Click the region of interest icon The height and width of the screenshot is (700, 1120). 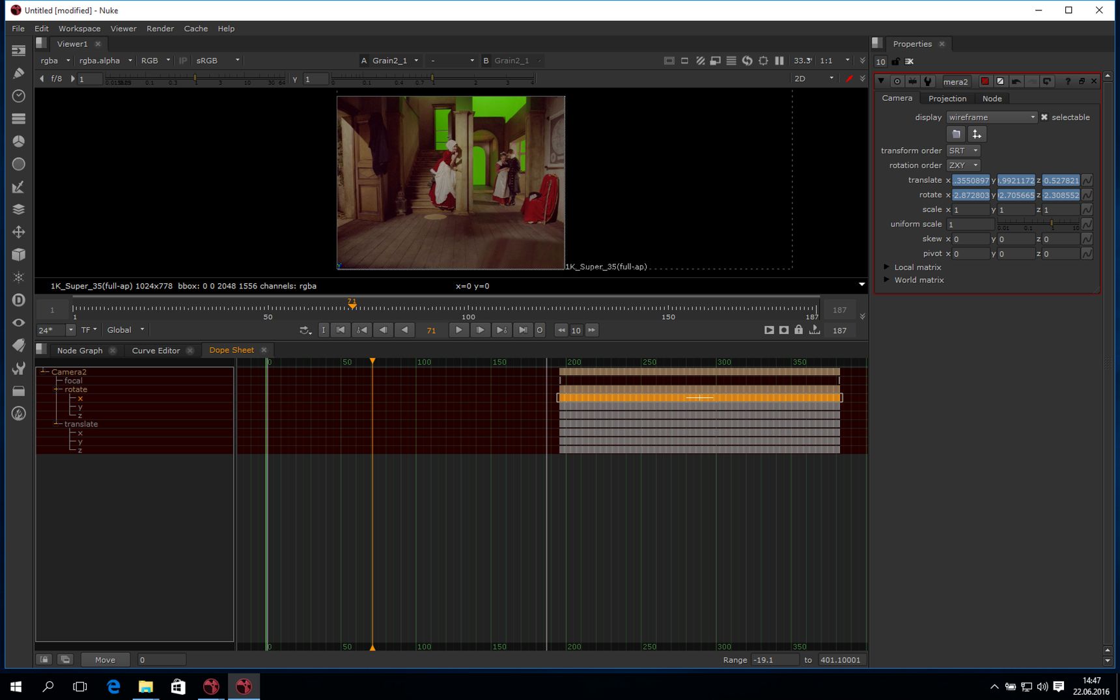(x=763, y=61)
